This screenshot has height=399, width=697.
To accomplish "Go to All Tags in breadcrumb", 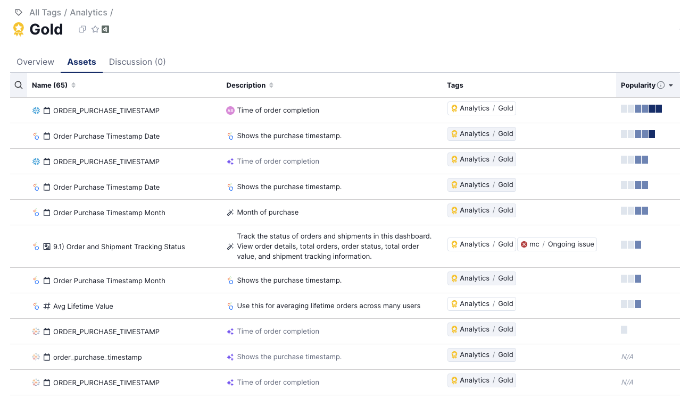I will [x=46, y=12].
